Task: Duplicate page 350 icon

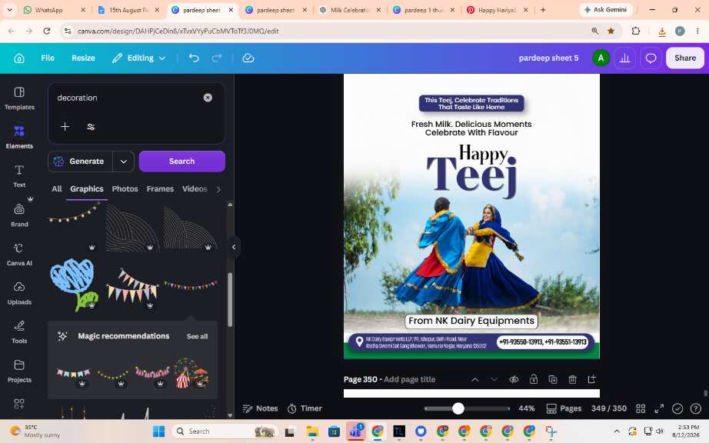Action: 553,379
